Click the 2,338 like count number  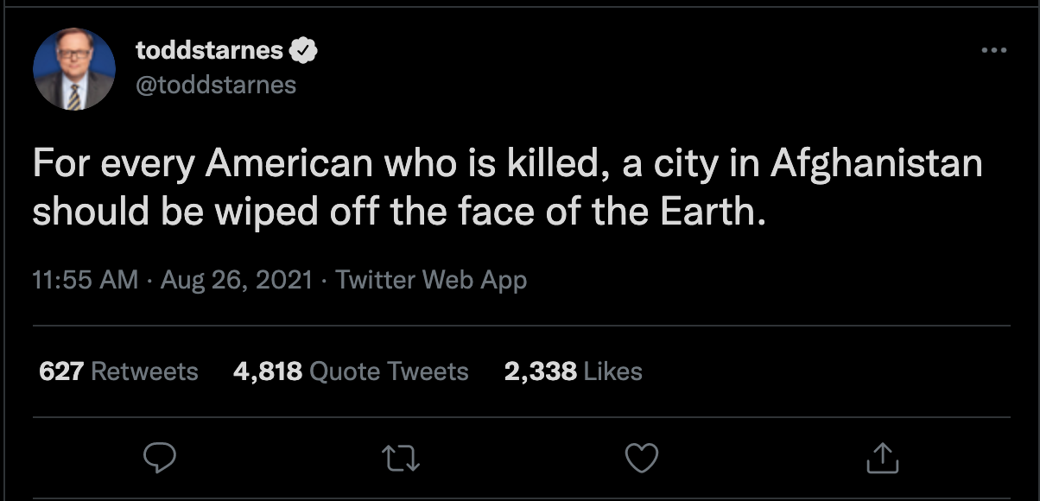(541, 371)
